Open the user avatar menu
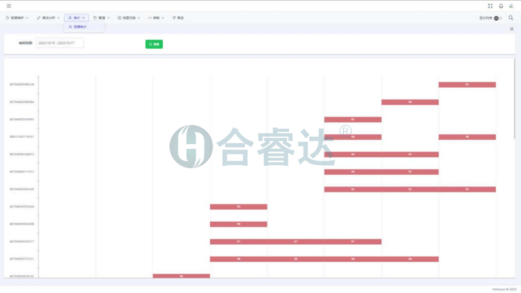 point(511,6)
